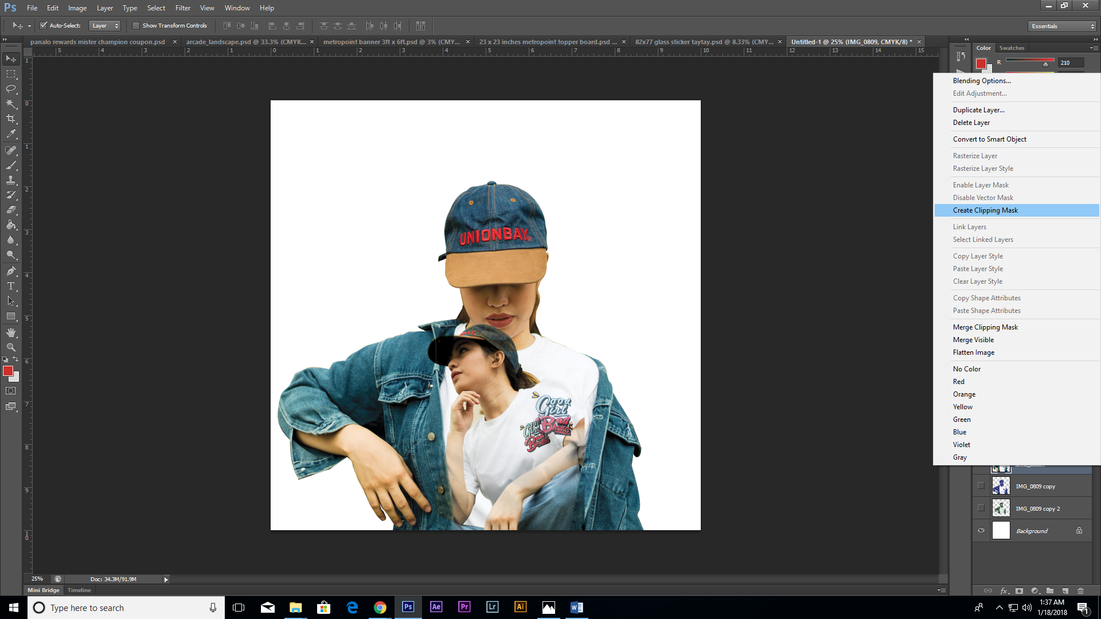Select the Eyedropper tool
This screenshot has width=1101, height=619.
11,134
